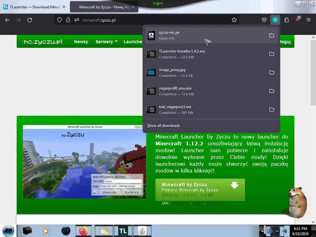
Task: Show zyczu-mc.jar in its folder
Action: tap(272, 35)
